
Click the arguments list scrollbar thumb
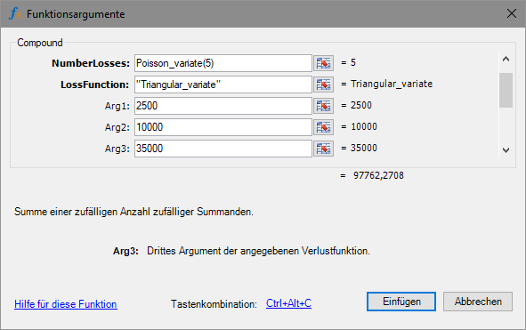(x=506, y=90)
